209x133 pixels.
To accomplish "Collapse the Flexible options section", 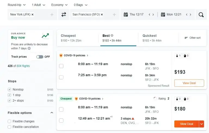I will tap(52, 113).
